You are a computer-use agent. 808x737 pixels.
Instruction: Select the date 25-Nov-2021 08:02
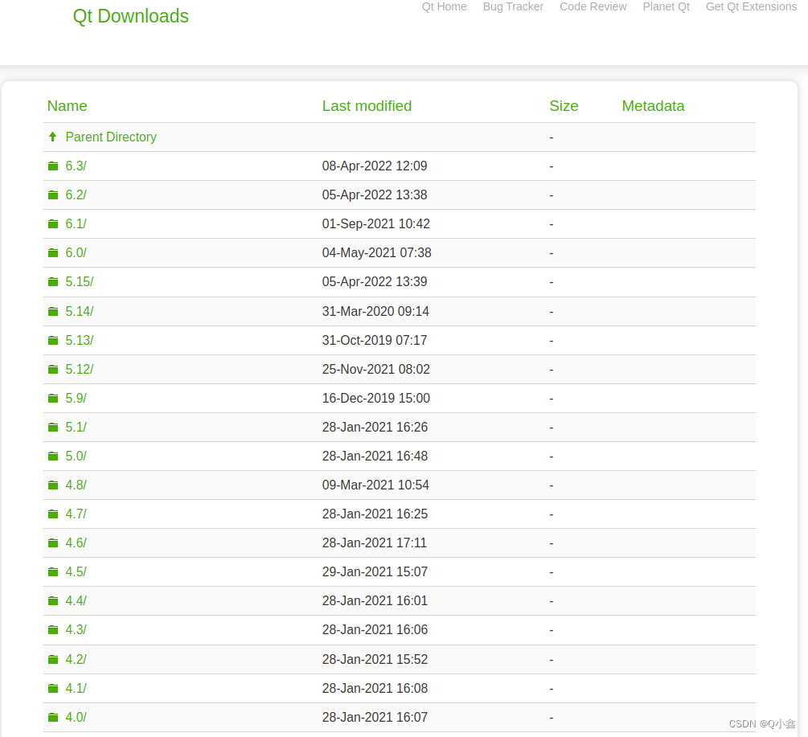pos(376,369)
